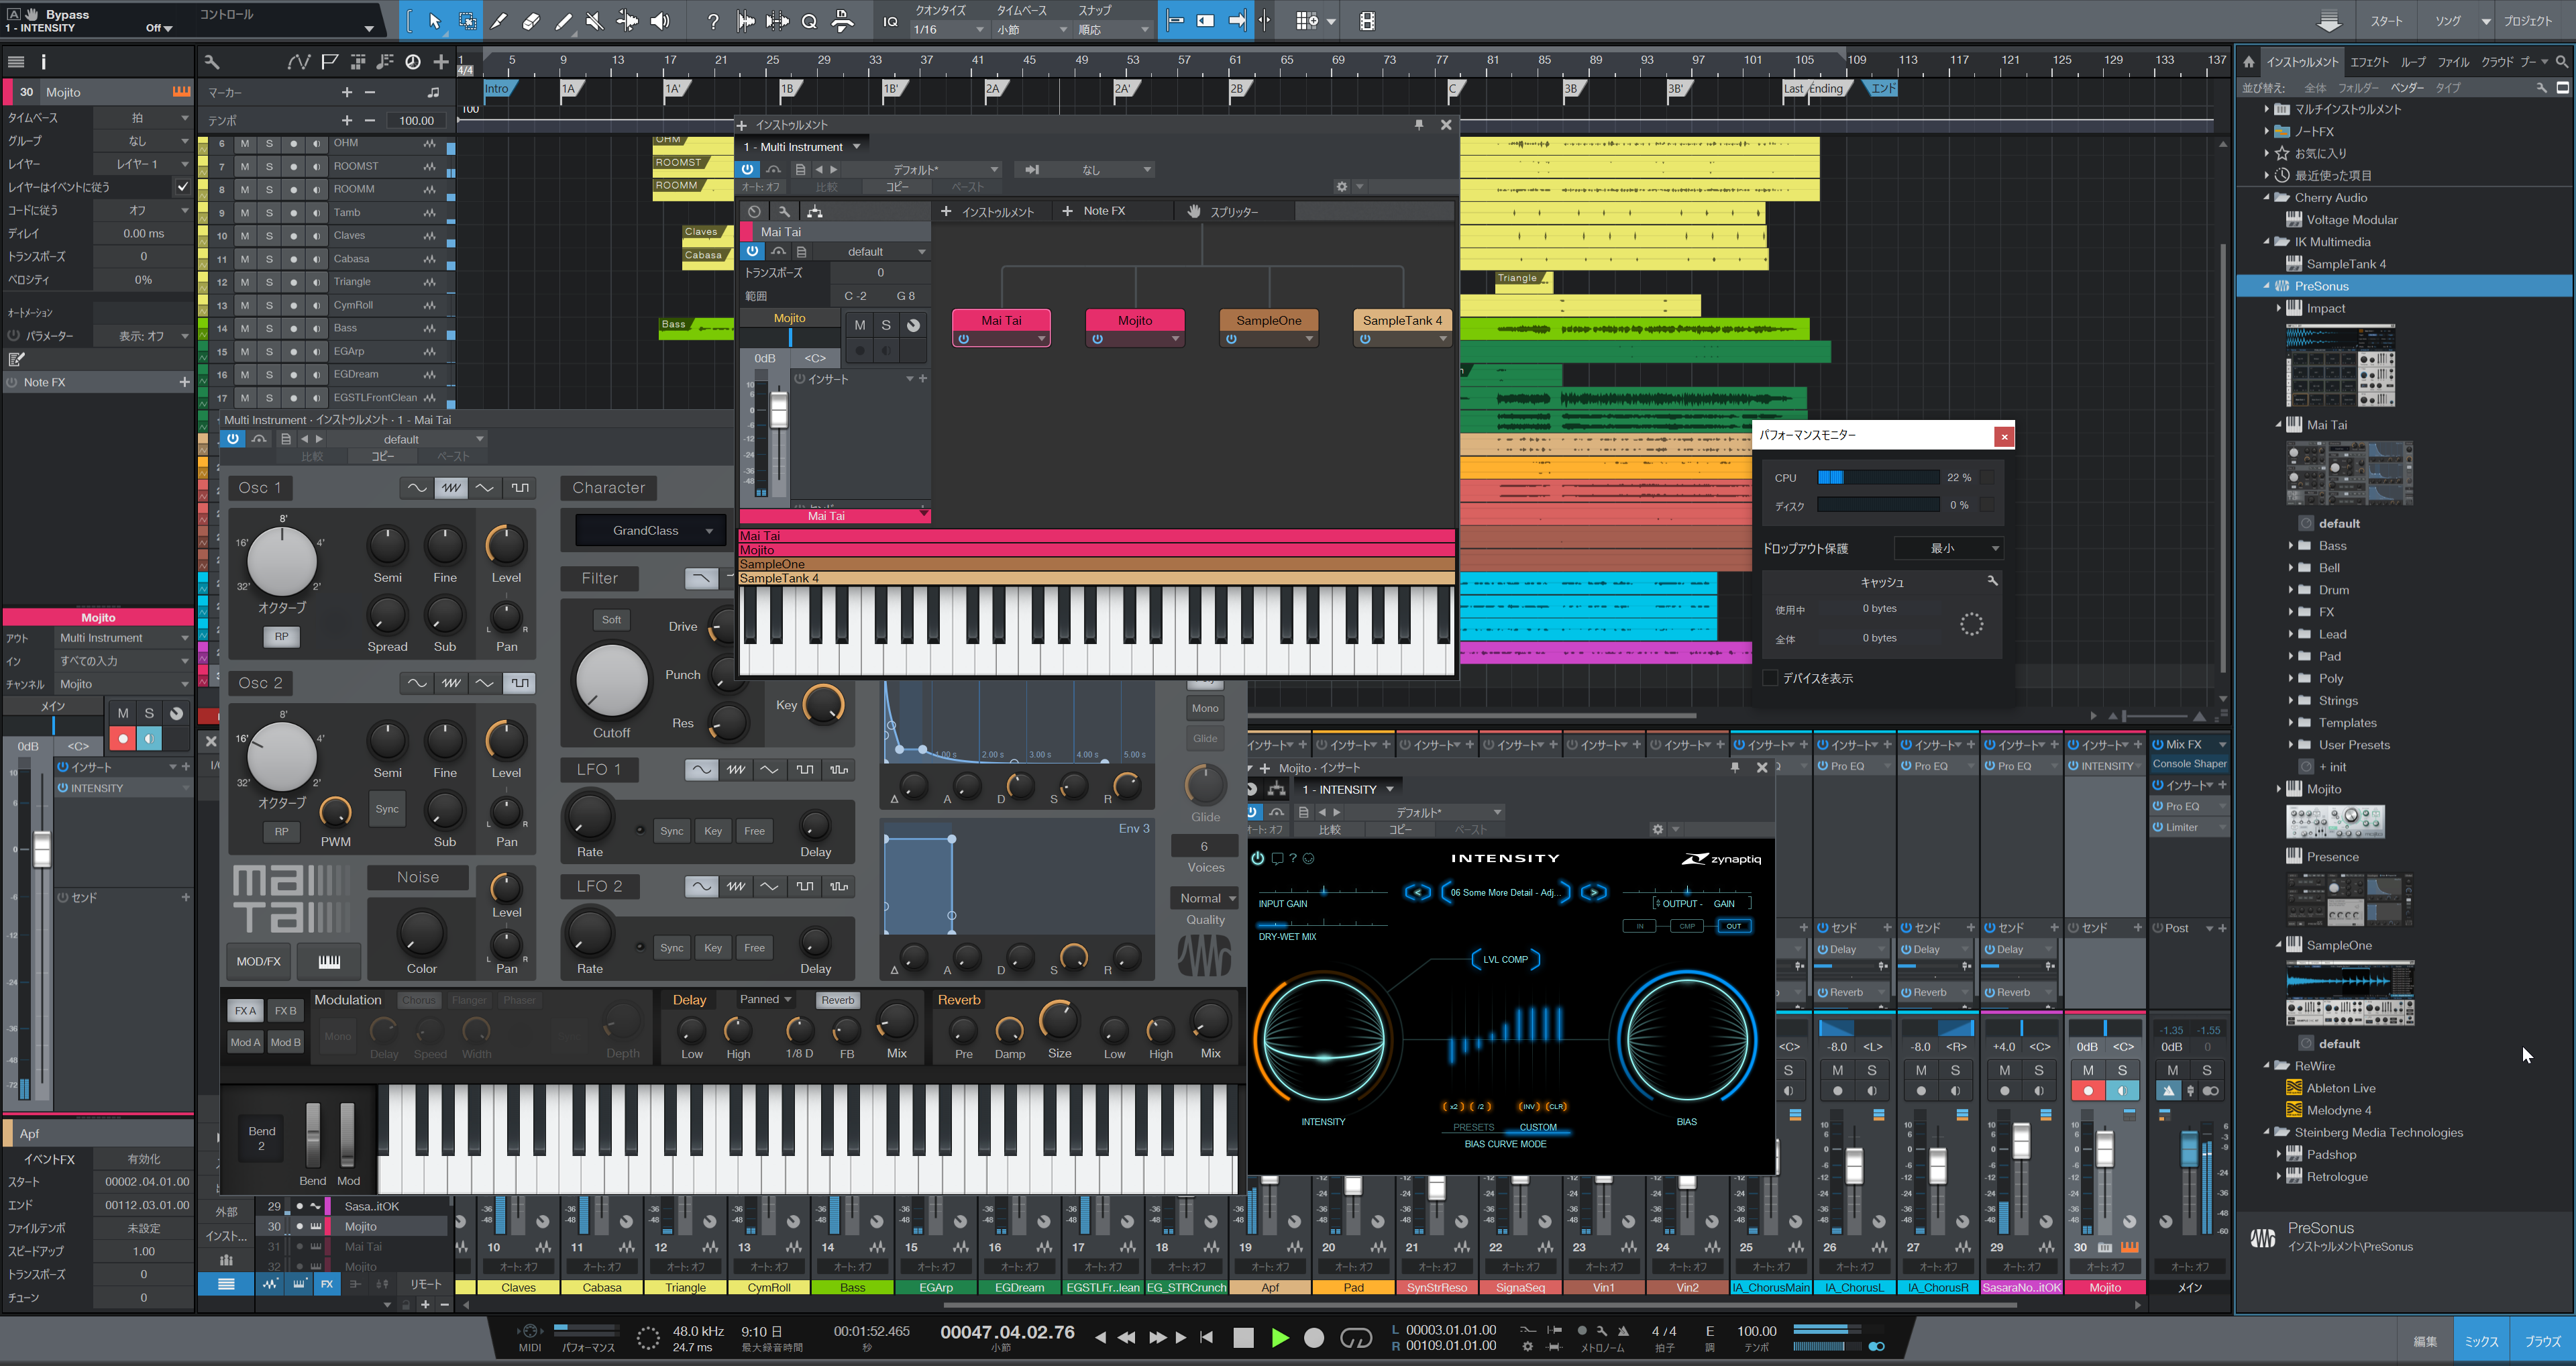The height and width of the screenshot is (1366, 2576).
Task: Select the Arrow tool
Action: pos(434,20)
